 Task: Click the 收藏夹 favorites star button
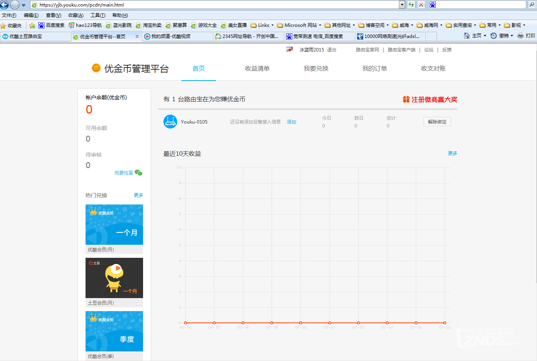coord(11,26)
